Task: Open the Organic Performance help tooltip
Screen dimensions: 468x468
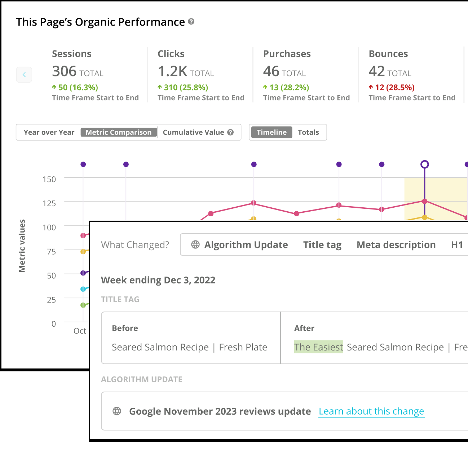Action: (x=191, y=22)
